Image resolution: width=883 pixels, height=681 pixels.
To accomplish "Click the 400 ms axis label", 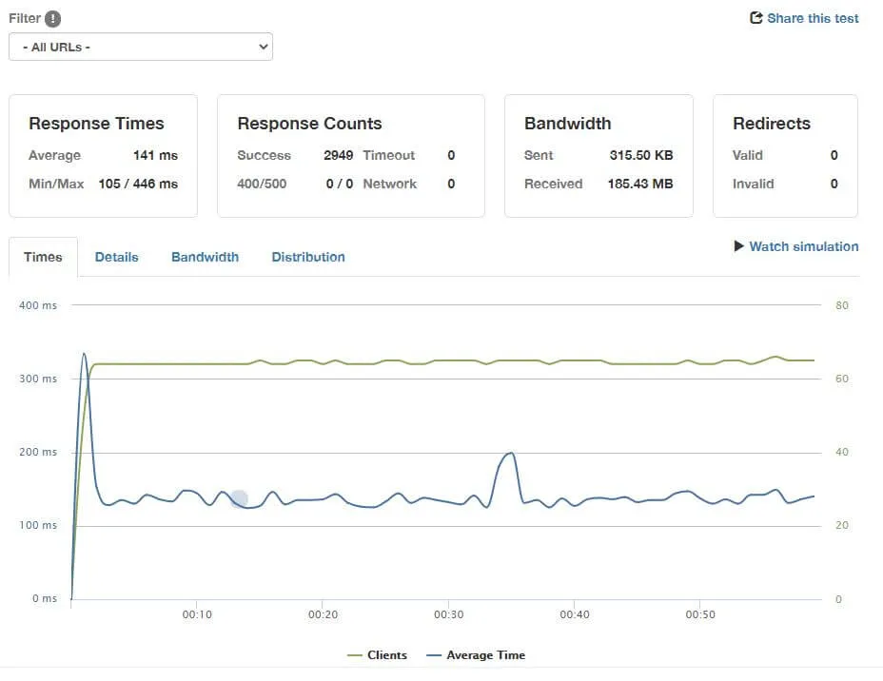I will pos(38,305).
